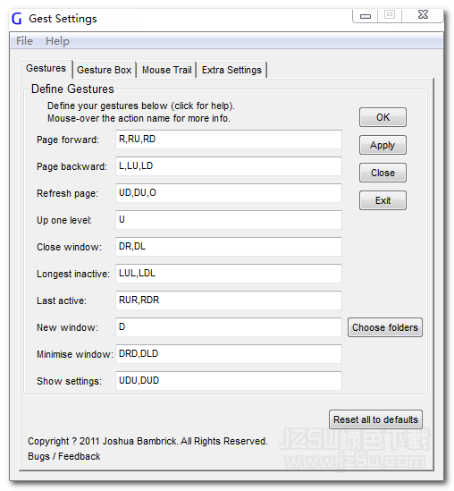Click the Up one level gesture field
This screenshot has width=454, height=491.
[229, 220]
